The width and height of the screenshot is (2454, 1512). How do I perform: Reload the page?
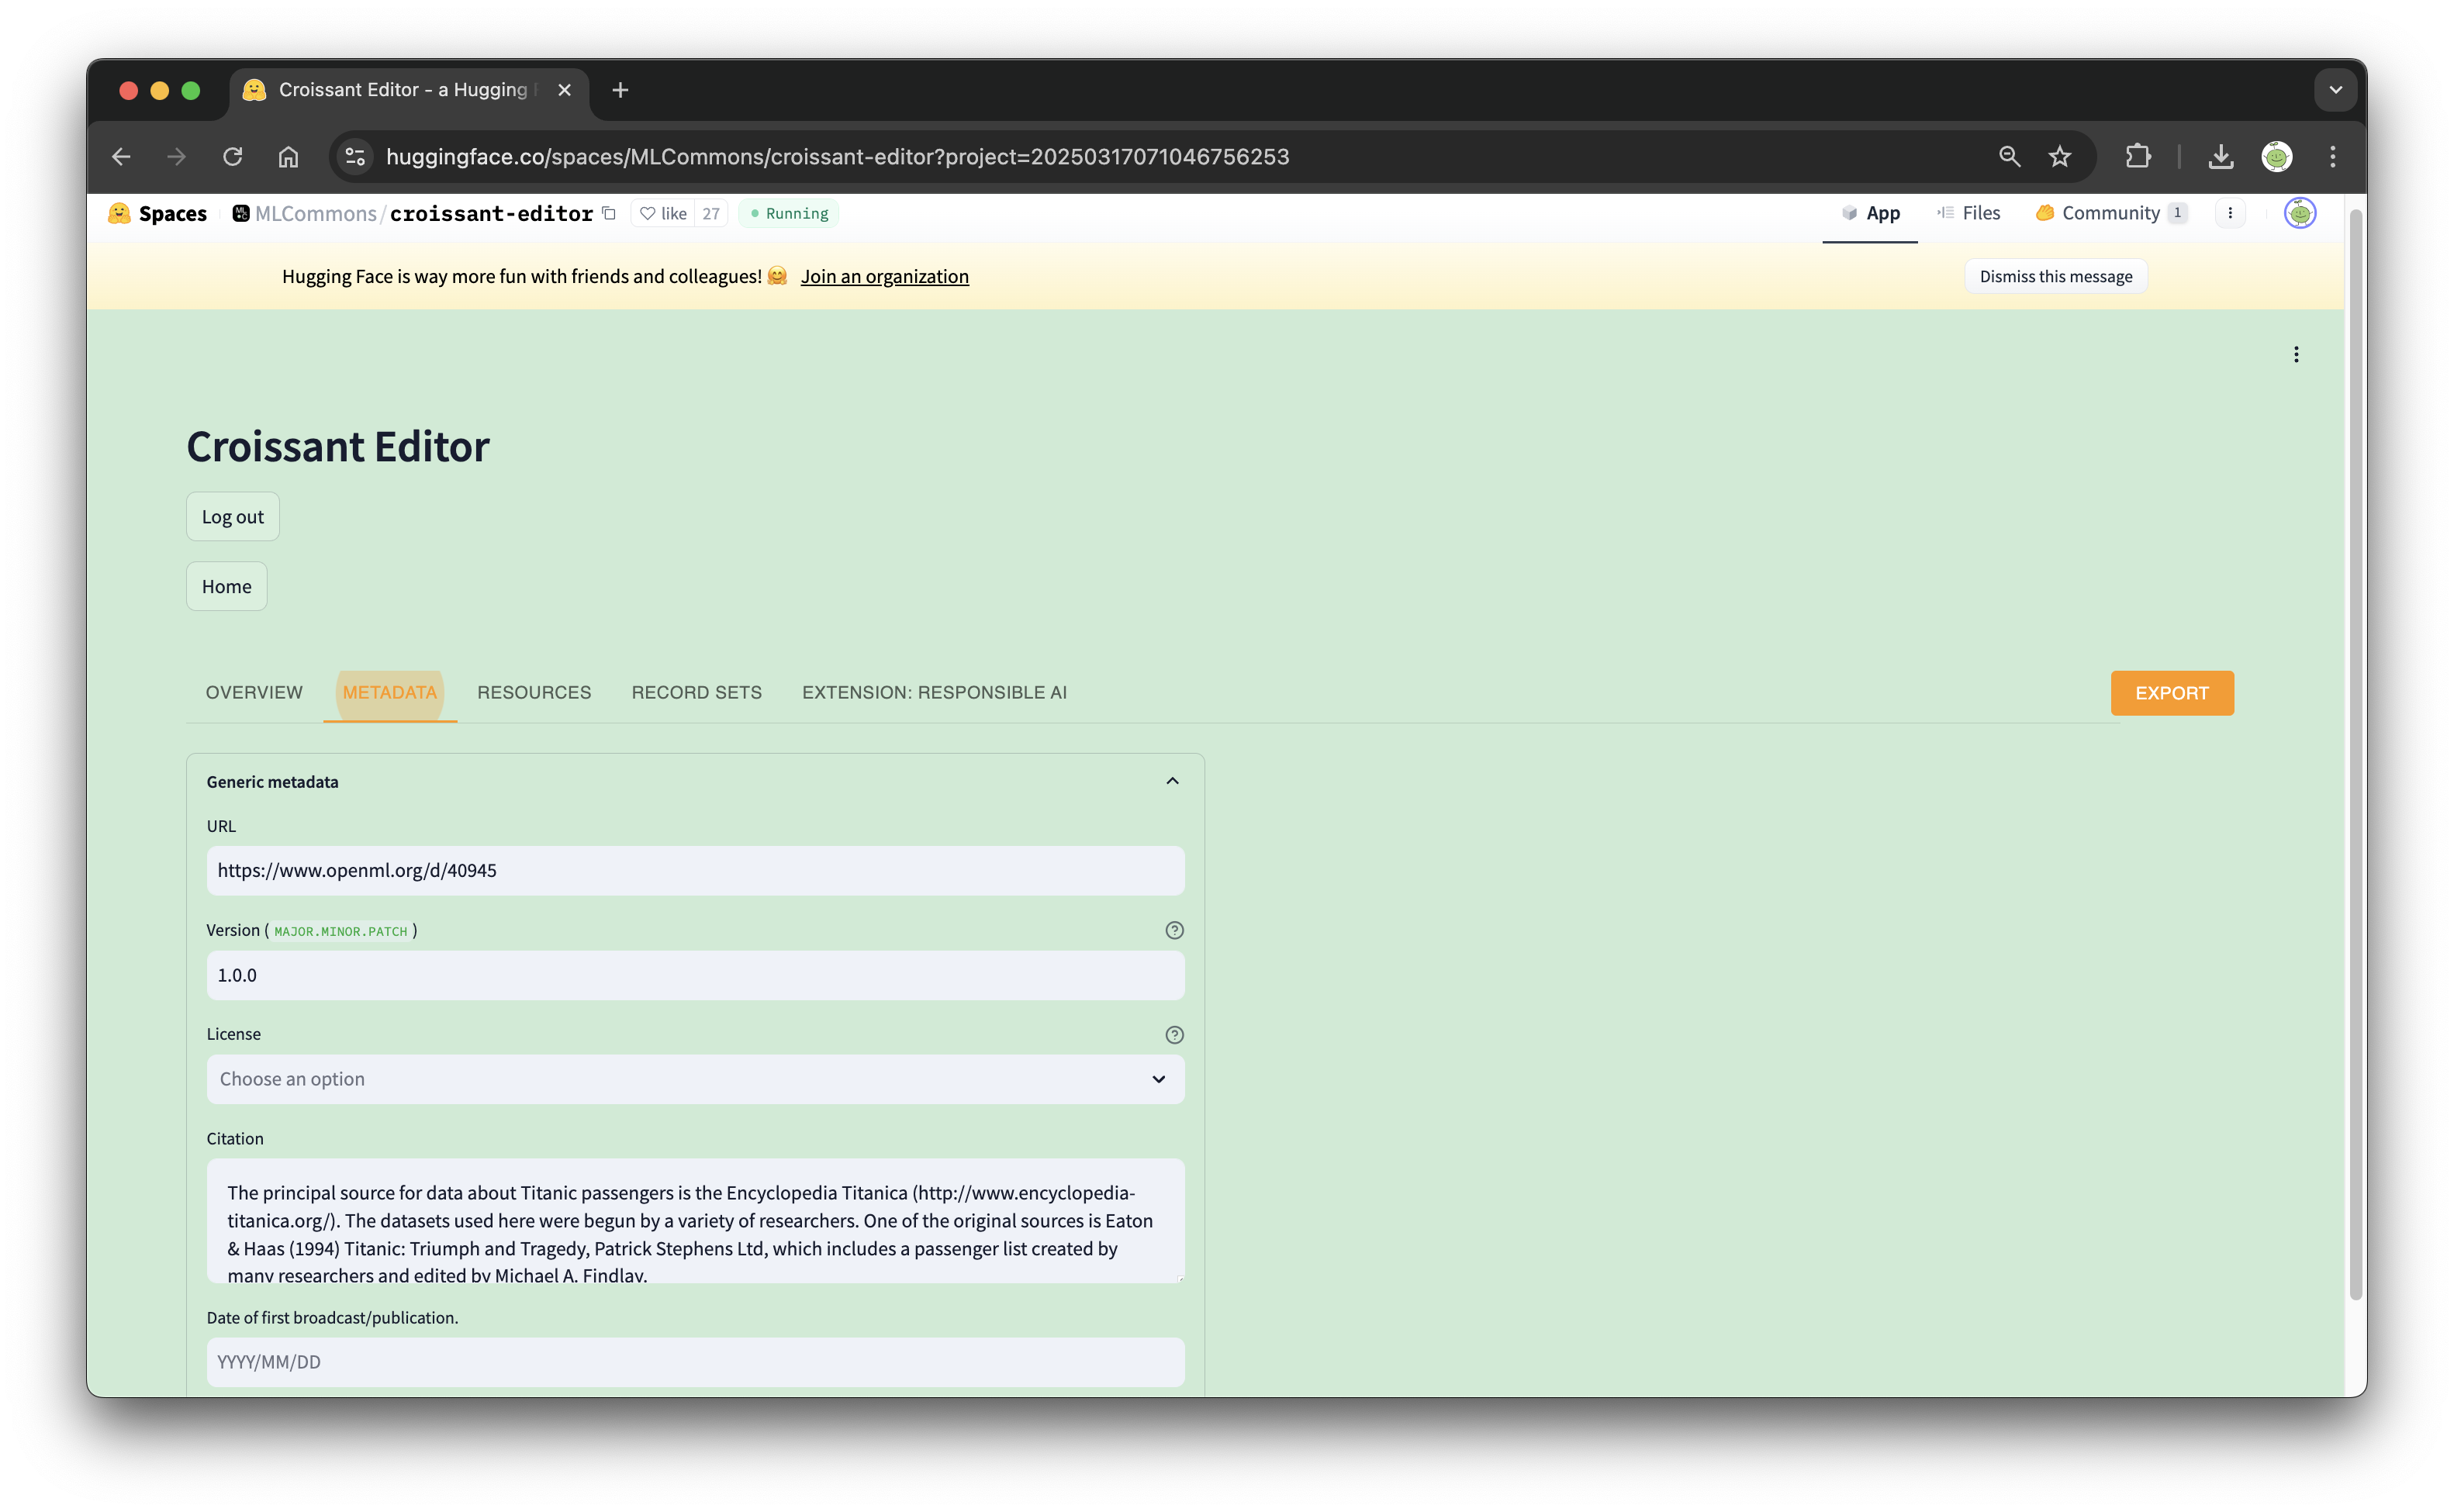coord(233,157)
